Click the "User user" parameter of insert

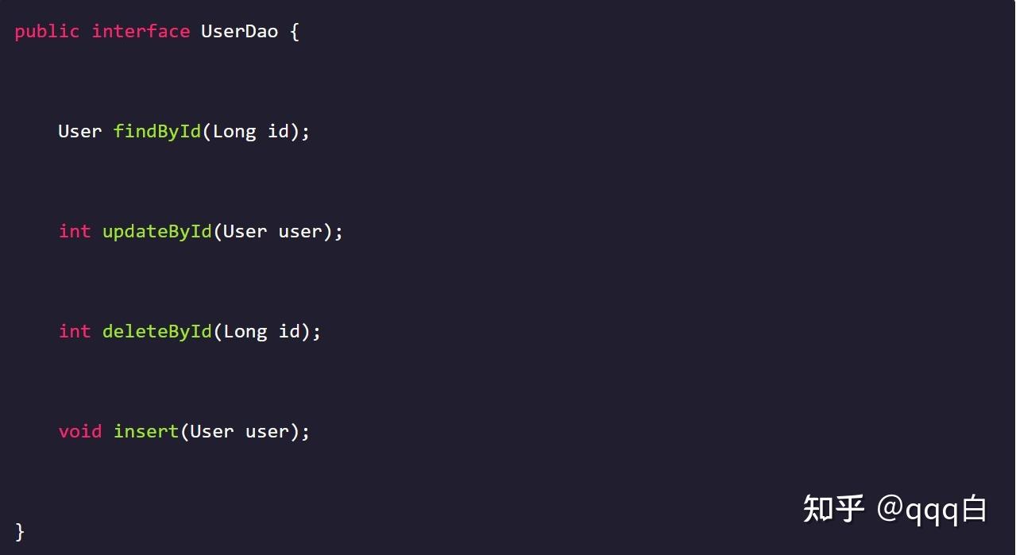point(239,431)
